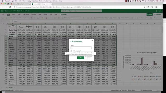Click the Paste clipboard icon
Image resolution: width=166 pixels, height=93 pixels.
pos(6,18)
